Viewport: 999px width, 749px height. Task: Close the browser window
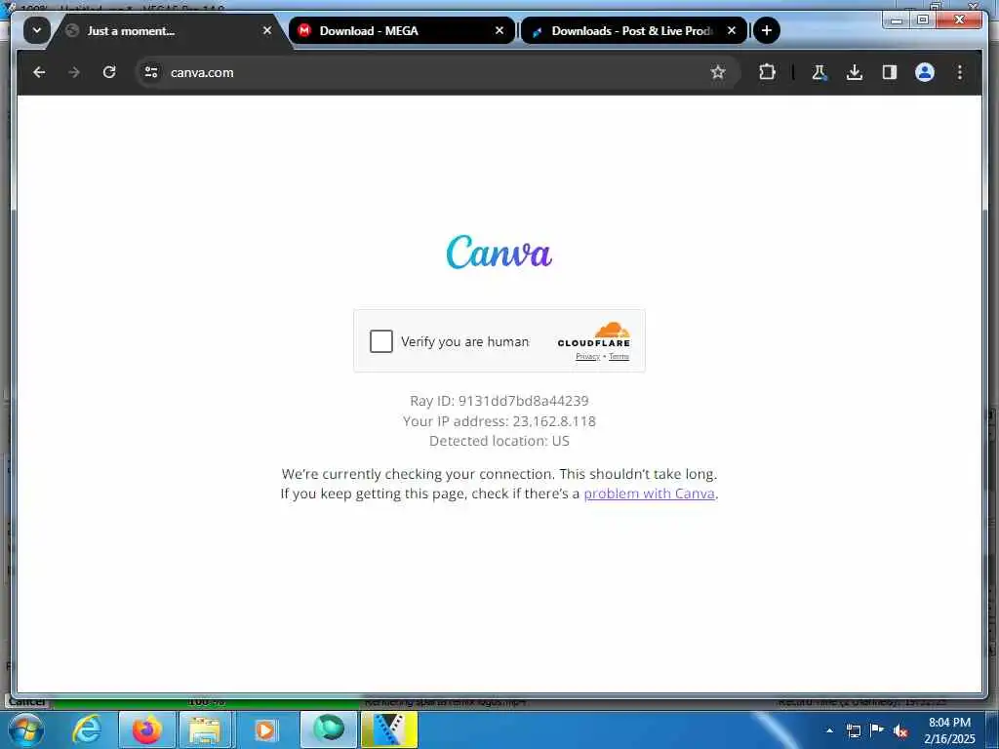(959, 20)
